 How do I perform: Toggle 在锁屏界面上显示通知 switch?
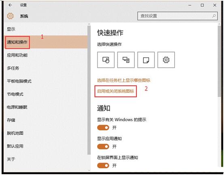click(x=103, y=165)
